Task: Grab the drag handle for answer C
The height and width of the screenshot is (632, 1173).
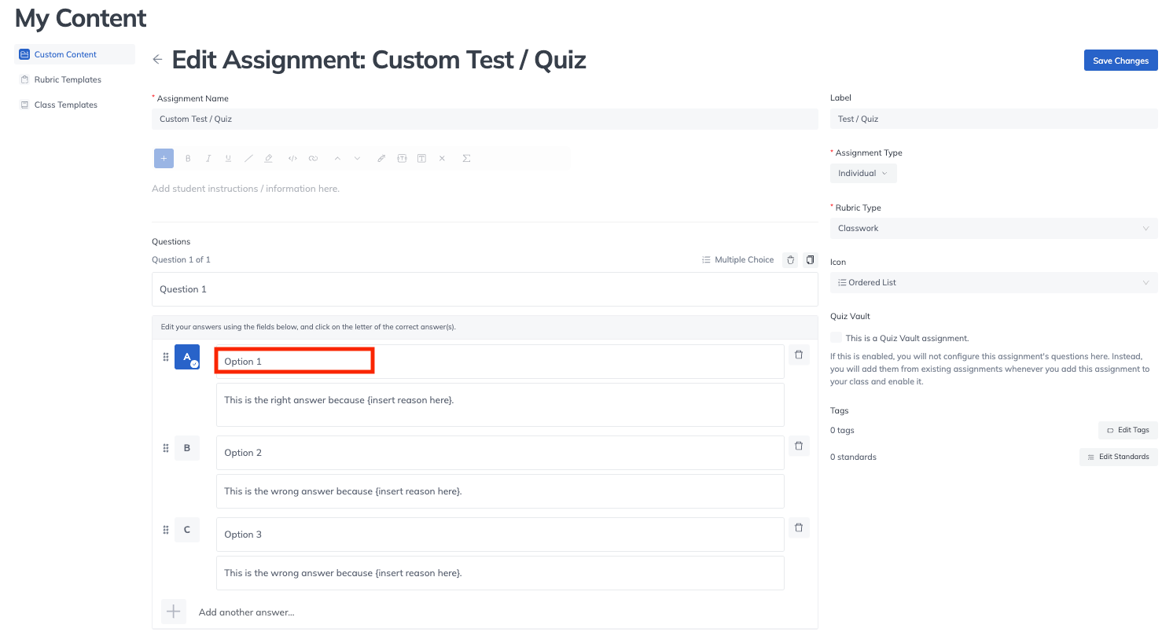Action: [x=166, y=530]
